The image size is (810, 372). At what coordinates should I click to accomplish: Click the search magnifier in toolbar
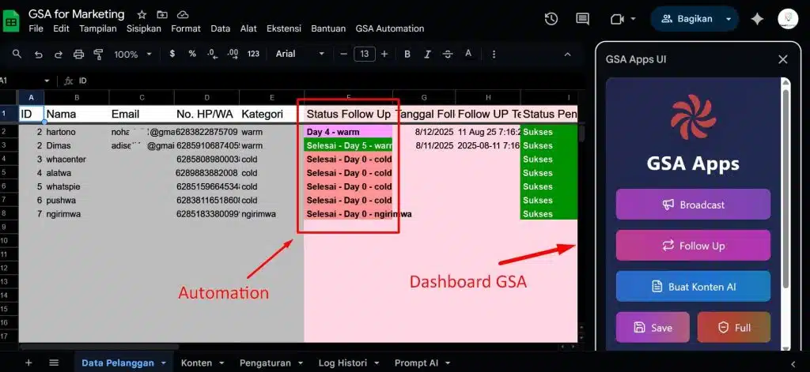coord(17,54)
